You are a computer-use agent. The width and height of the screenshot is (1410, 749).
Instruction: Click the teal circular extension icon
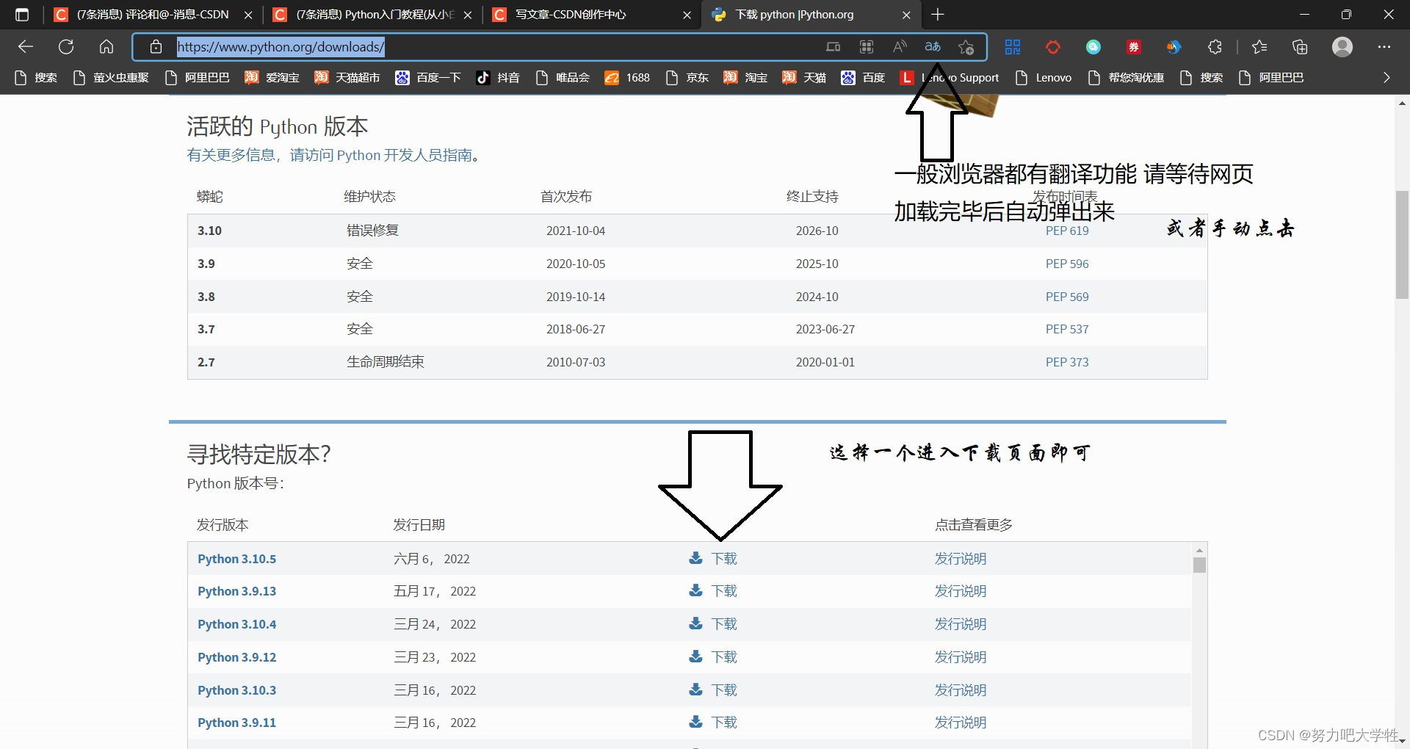pyautogui.click(x=1093, y=47)
